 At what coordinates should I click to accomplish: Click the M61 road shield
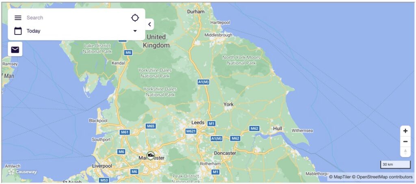click(125, 132)
